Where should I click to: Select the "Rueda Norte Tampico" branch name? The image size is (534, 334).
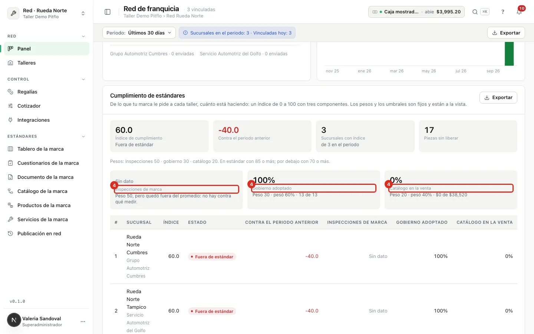point(136,299)
